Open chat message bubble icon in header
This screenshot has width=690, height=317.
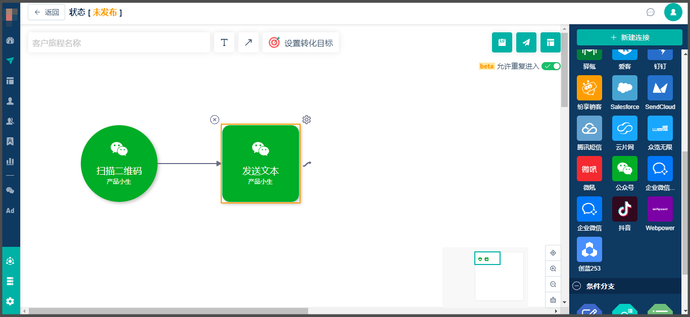pos(651,12)
